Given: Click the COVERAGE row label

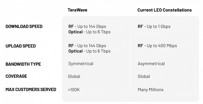Looking at the screenshot, I should pos(16,76).
